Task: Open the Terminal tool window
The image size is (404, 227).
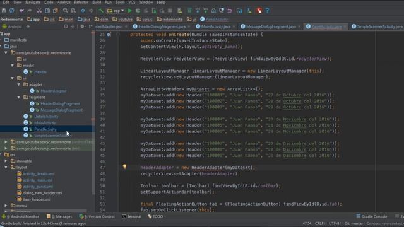Action: (132, 216)
